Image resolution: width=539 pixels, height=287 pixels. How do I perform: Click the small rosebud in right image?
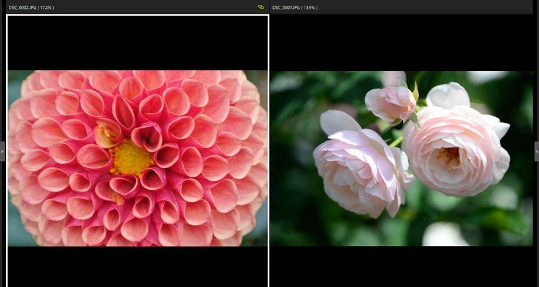390,103
